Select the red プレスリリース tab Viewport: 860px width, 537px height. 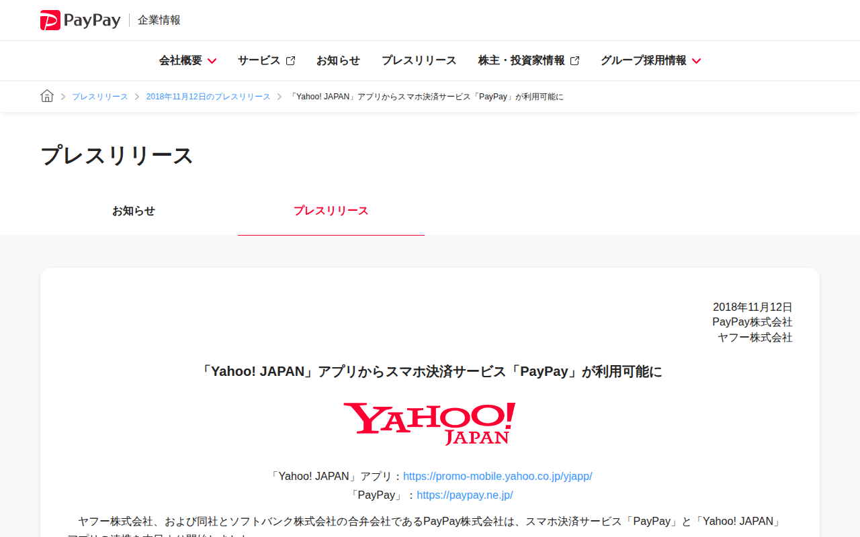coord(331,211)
